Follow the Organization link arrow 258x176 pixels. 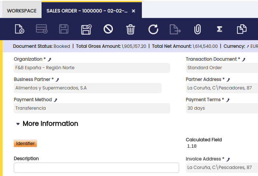[x=50, y=59]
